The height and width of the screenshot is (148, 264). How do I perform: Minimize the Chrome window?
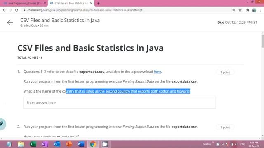click(x=247, y=2)
